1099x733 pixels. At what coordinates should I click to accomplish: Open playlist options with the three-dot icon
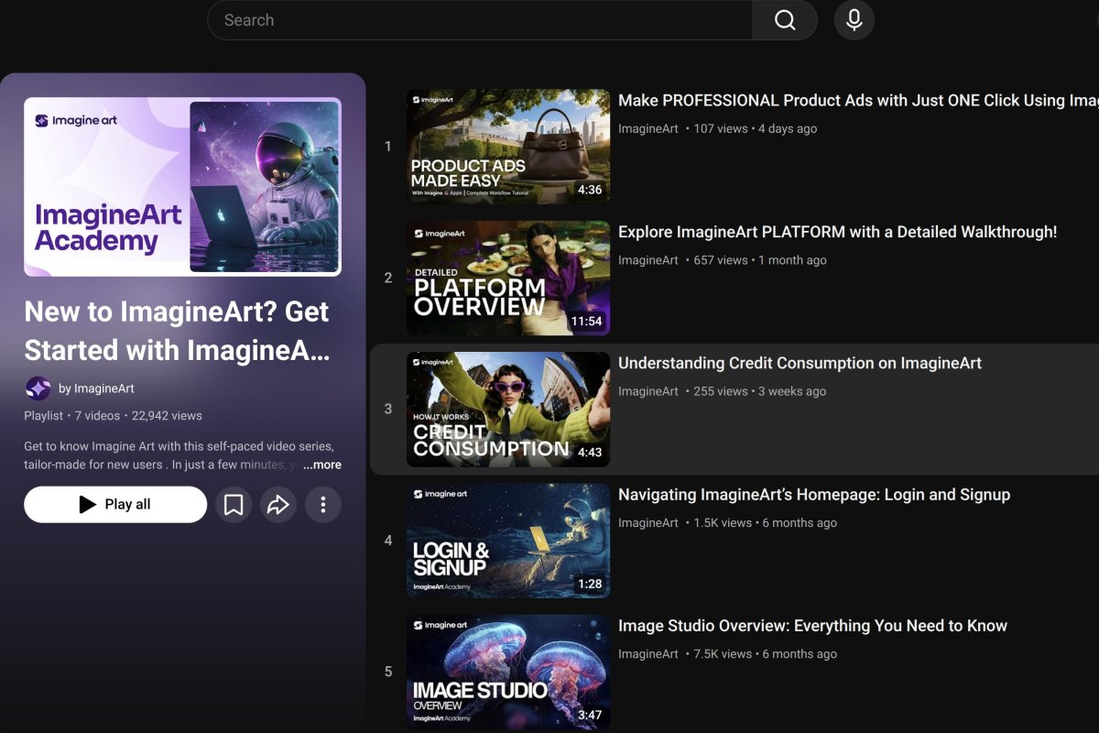[323, 504]
